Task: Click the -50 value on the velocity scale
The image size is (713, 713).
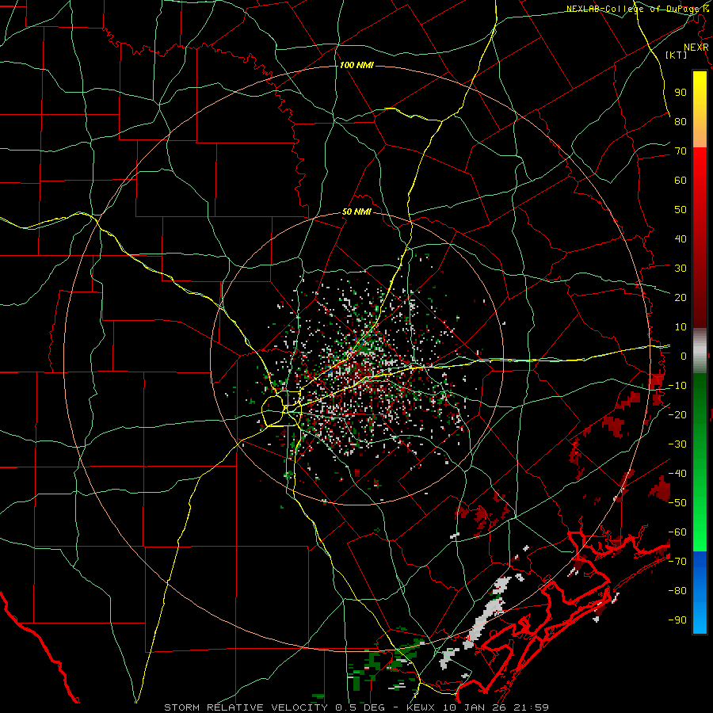Action: [677, 502]
